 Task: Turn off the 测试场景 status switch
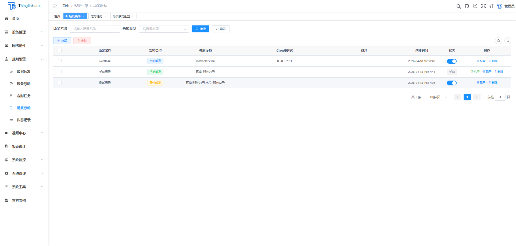click(451, 83)
